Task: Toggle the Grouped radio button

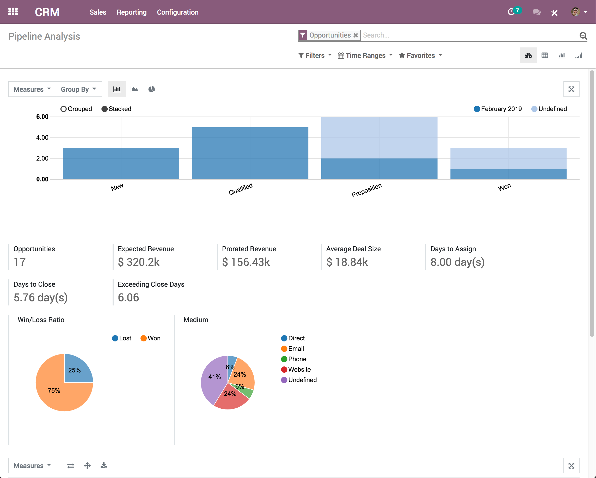Action: click(x=63, y=108)
